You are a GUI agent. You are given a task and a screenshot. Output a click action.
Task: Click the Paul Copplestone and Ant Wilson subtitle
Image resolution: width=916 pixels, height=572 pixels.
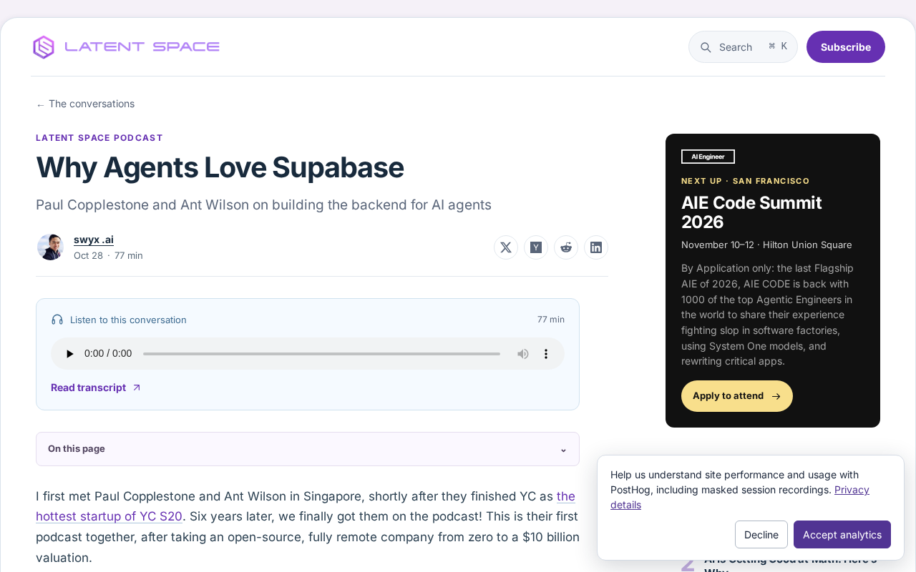(263, 205)
